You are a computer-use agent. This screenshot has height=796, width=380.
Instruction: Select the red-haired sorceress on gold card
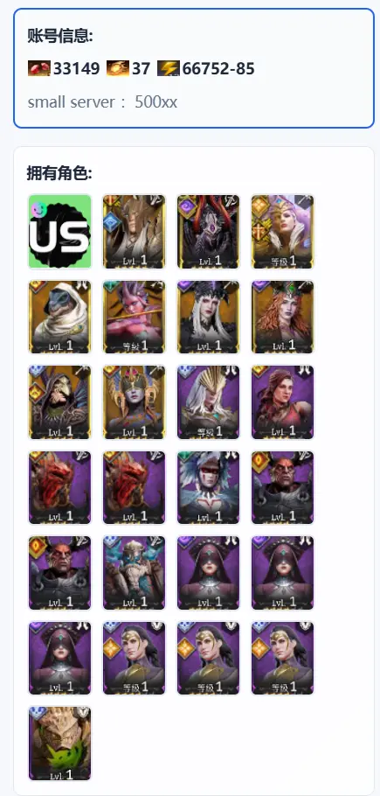coord(283,317)
